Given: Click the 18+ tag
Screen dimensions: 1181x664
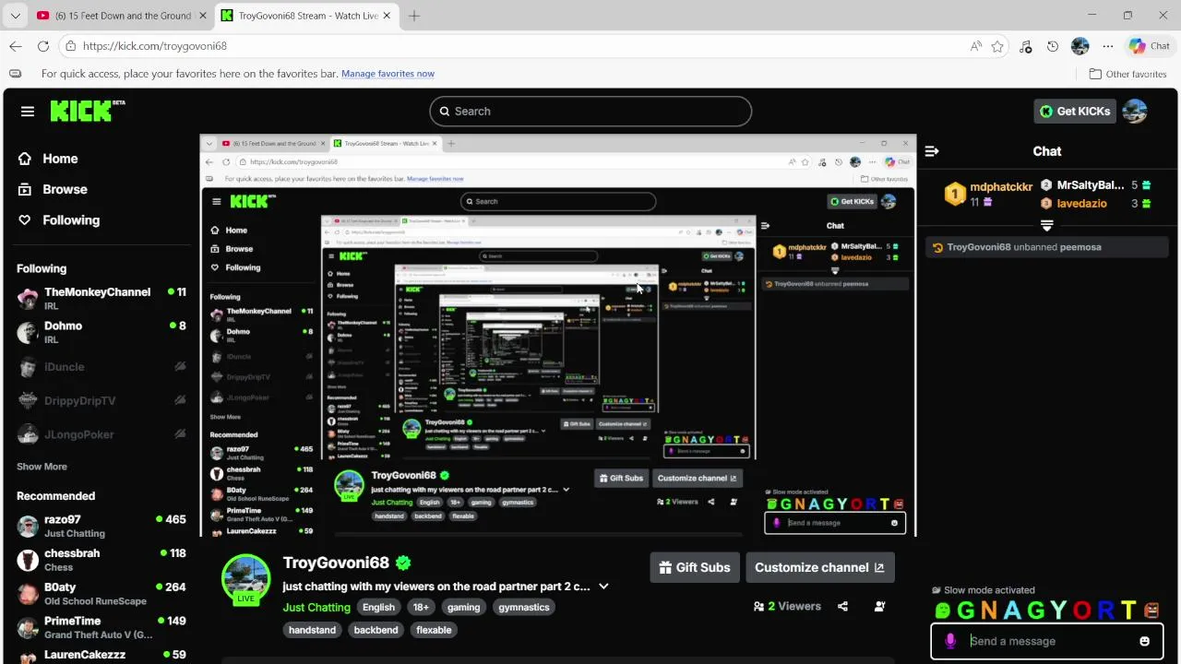Looking at the screenshot, I should coord(422,607).
